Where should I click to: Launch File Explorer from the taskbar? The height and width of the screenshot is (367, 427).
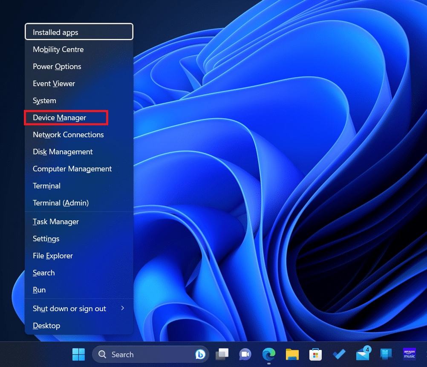(x=292, y=354)
